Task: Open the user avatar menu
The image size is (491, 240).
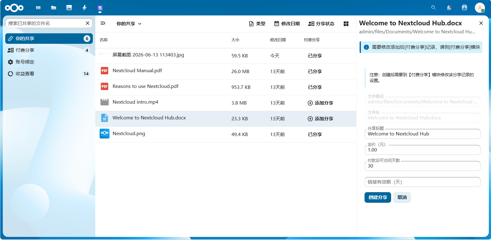Action: 480,8
